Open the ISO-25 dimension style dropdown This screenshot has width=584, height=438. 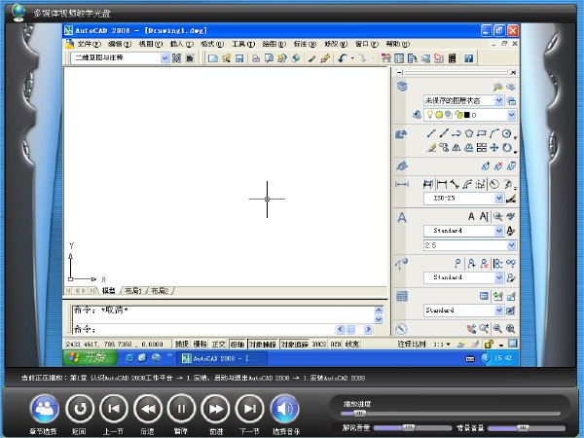click(498, 199)
